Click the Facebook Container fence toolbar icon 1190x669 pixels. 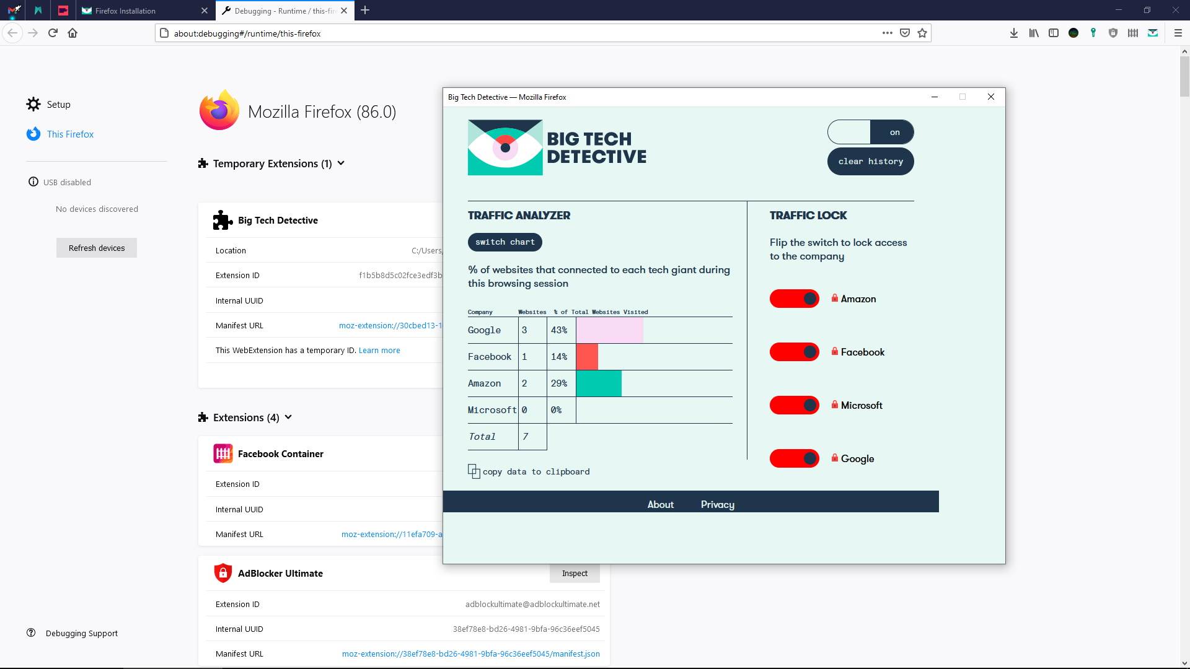(x=1133, y=33)
